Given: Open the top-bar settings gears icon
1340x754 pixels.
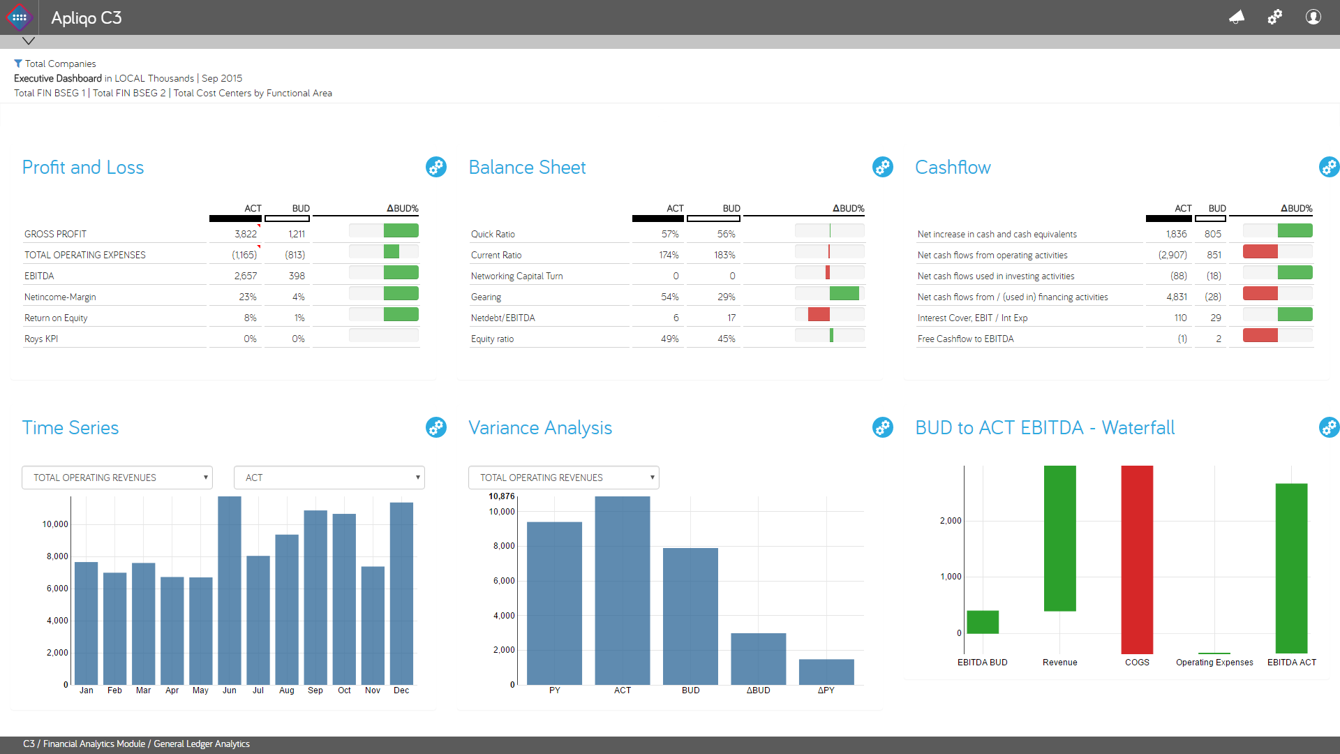Looking at the screenshot, I should (1275, 17).
